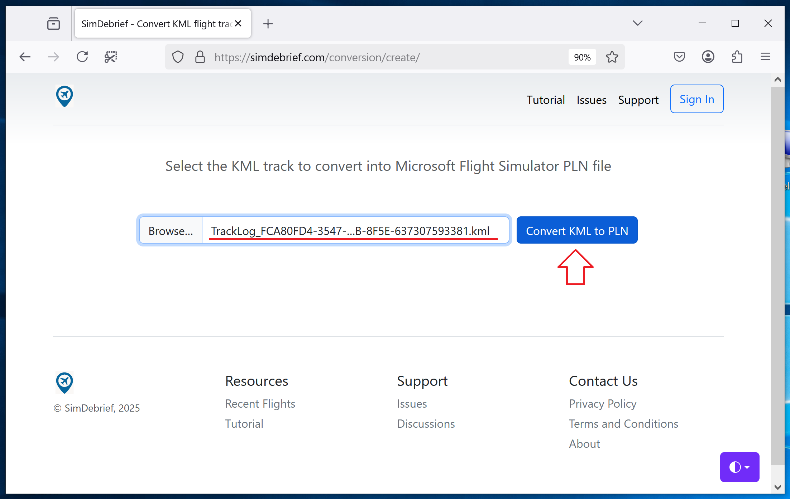Minimize the Firefox window

click(702, 23)
